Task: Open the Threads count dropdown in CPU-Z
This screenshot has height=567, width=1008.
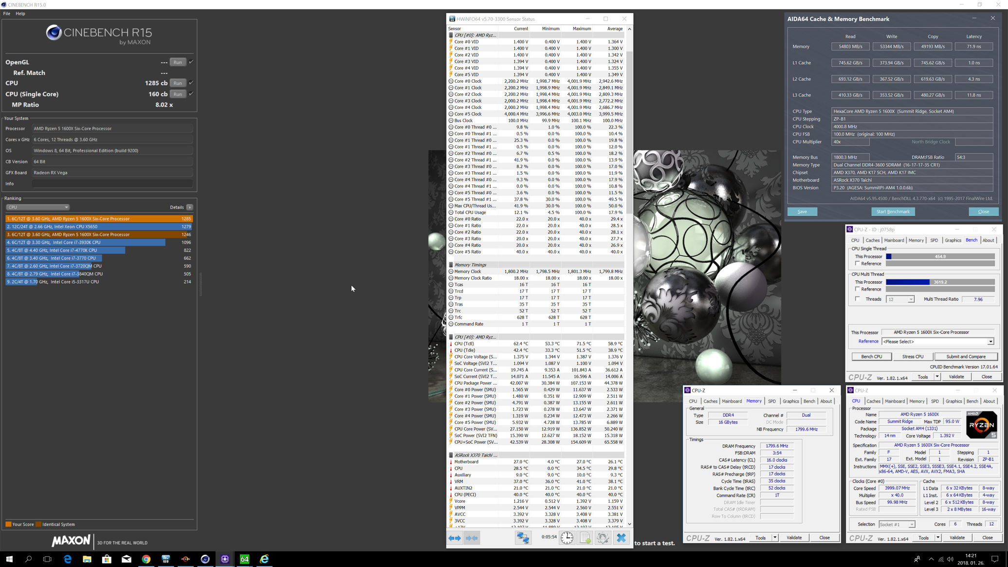Action: click(911, 299)
